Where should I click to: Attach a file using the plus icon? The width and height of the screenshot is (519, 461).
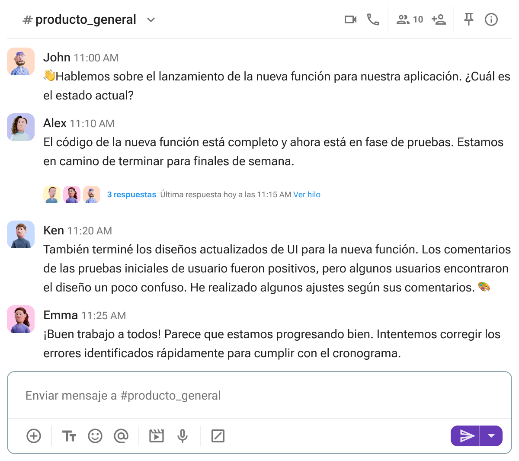[x=34, y=436]
